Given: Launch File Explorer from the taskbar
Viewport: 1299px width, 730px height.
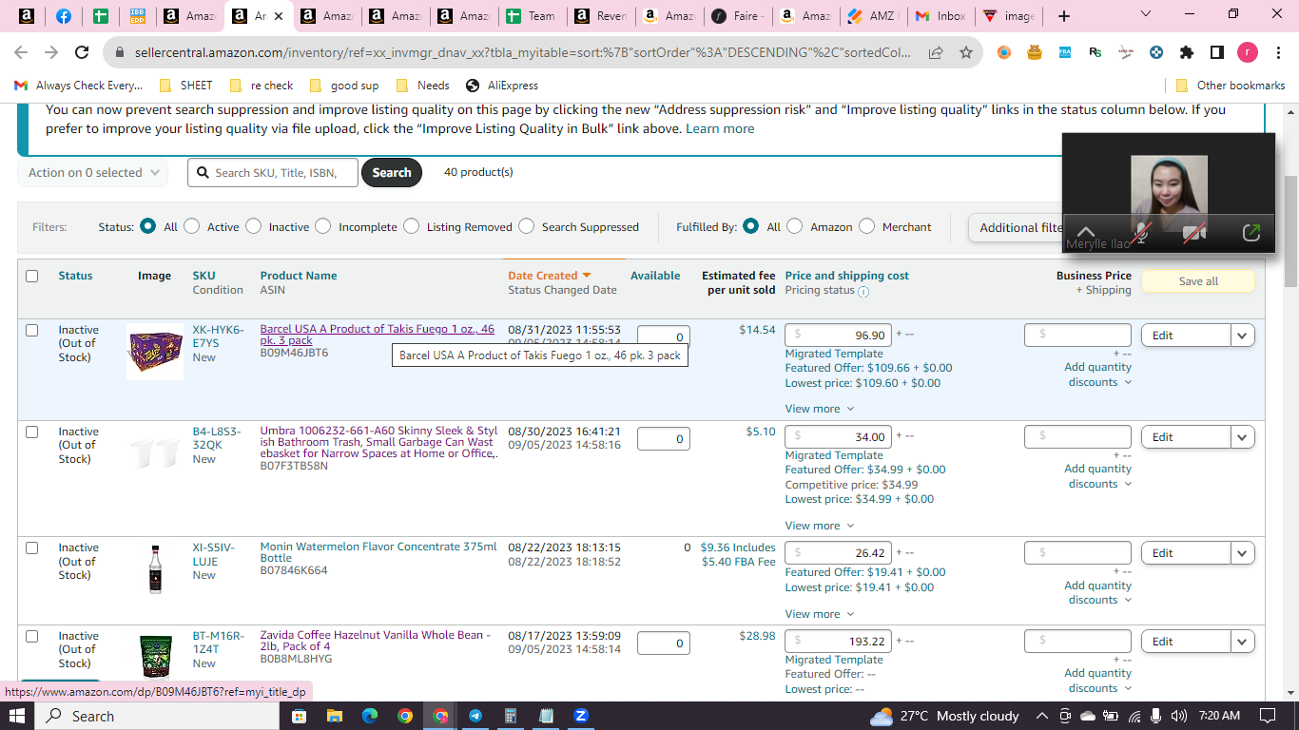Looking at the screenshot, I should 334,716.
